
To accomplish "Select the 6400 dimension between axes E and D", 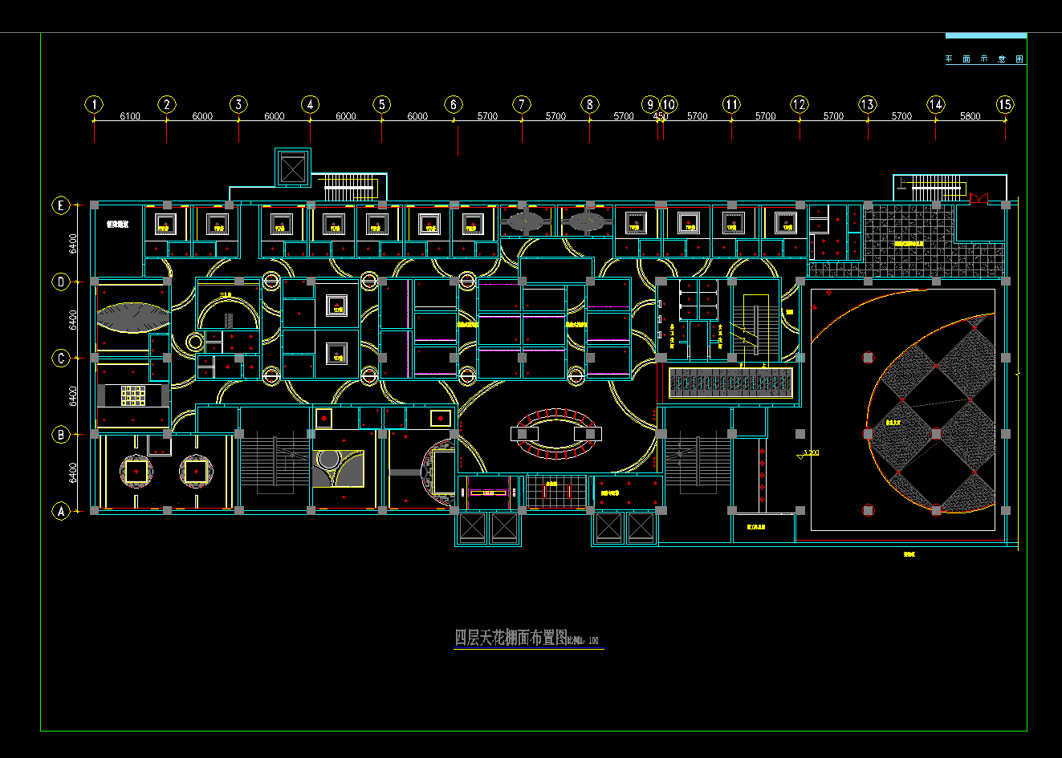I will tap(74, 244).
